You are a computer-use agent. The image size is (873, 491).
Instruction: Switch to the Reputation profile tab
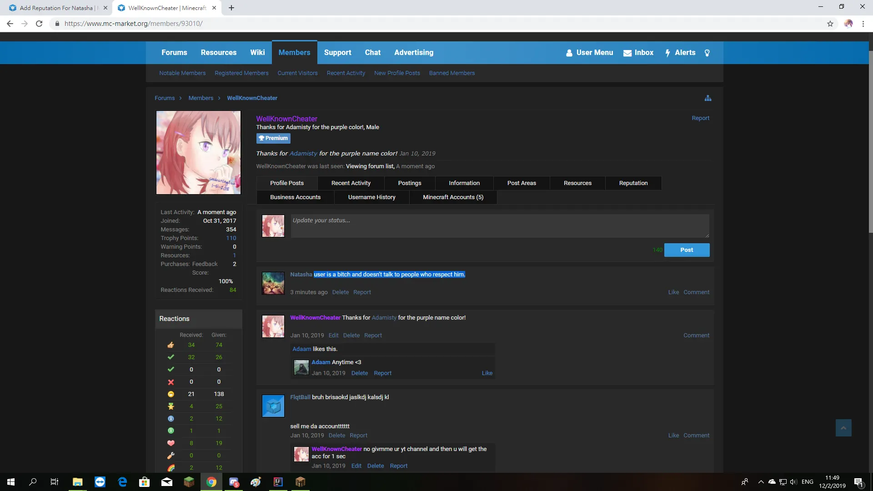point(633,183)
